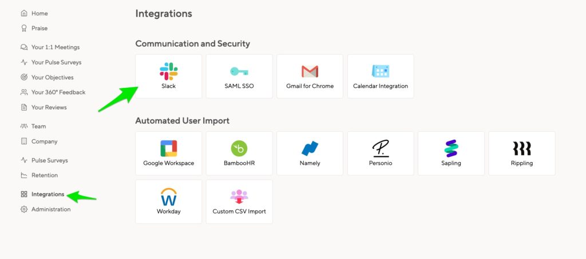The width and height of the screenshot is (586, 259).
Task: Click the Praise ribbon icon
Action: tap(24, 29)
